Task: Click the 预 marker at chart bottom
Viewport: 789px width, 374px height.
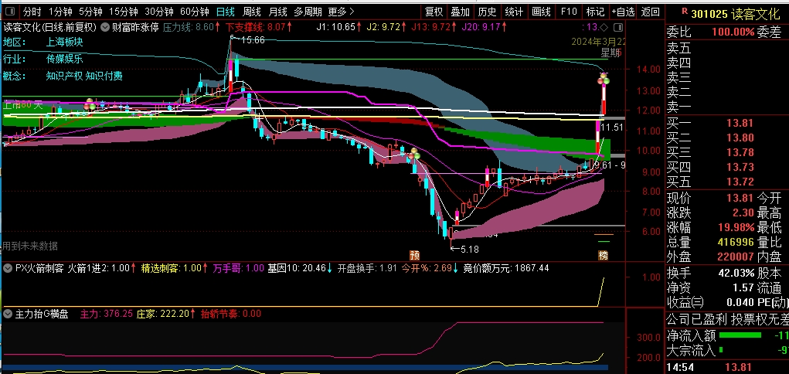Action: (x=415, y=254)
